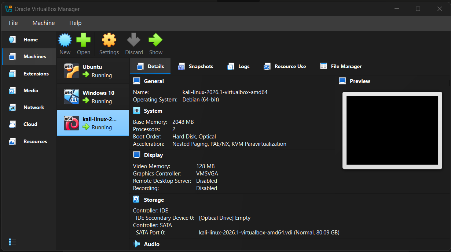The height and width of the screenshot is (252, 451).
Task: Click the kali-linux VM OS icon
Action: coord(71,123)
